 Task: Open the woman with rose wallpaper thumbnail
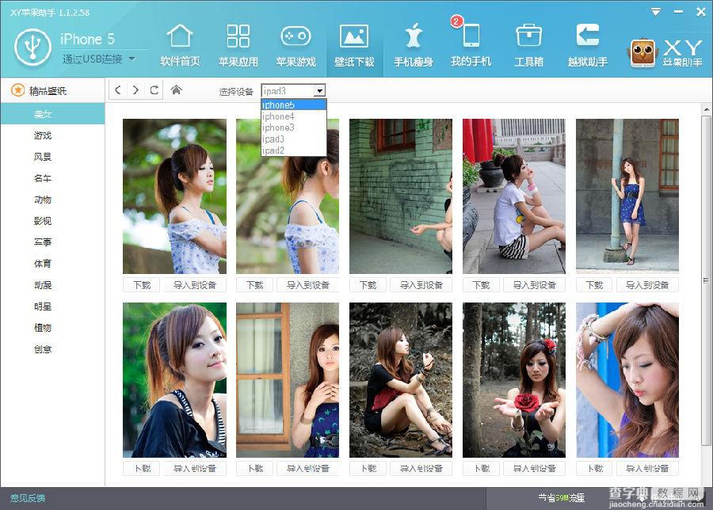coord(514,380)
